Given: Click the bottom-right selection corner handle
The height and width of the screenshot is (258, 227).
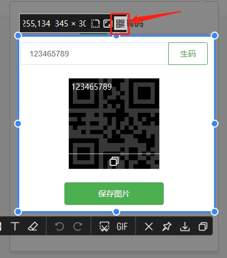Looking at the screenshot, I should (x=215, y=212).
